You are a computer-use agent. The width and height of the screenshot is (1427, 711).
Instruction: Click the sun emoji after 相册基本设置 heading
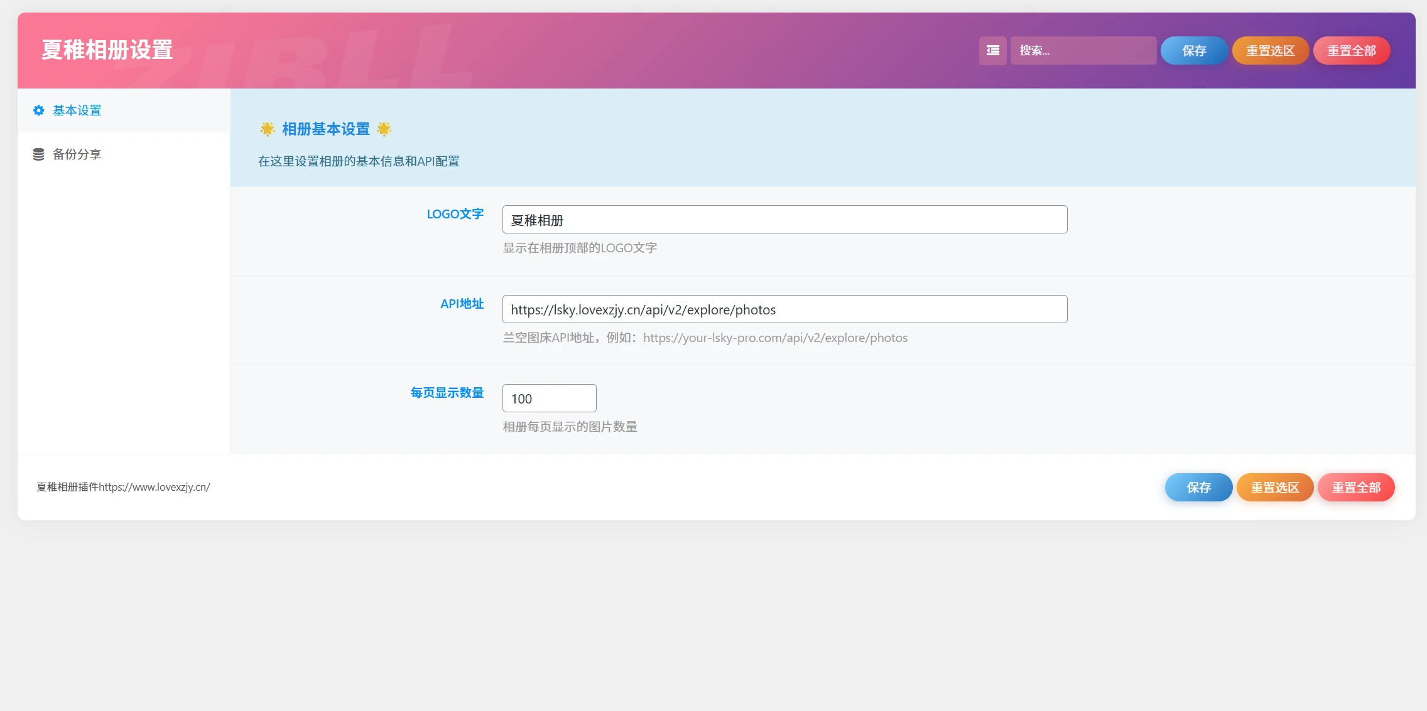[x=384, y=129]
